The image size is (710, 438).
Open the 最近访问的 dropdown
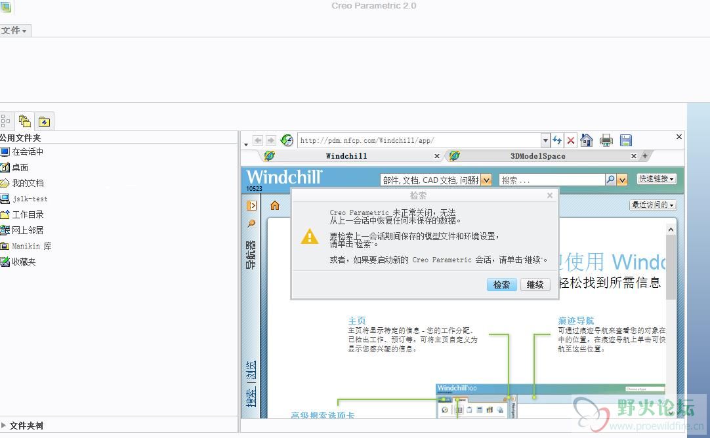pyautogui.click(x=653, y=205)
